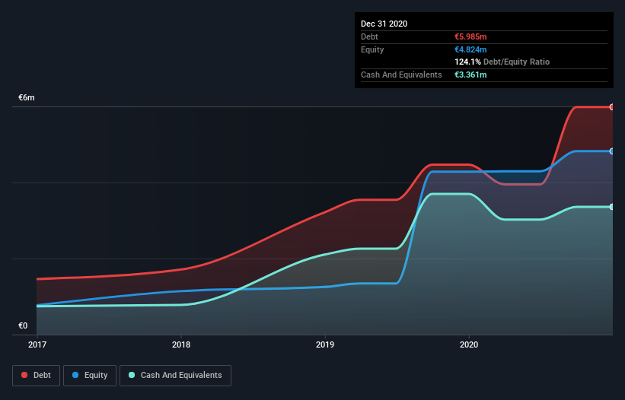Click the teal Cash endpoint marker
The image size is (625, 400).
(612, 207)
